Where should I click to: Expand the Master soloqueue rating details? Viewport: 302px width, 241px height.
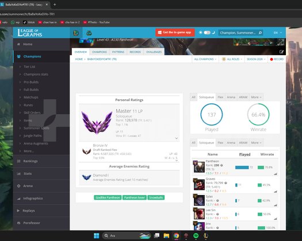coord(176,138)
